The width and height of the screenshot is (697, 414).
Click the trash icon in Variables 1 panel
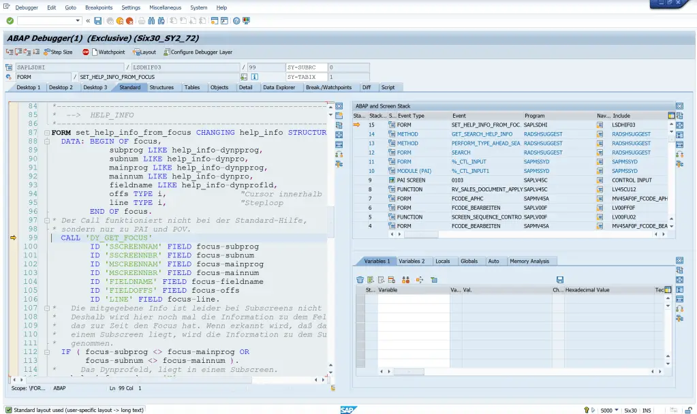pyautogui.click(x=360, y=279)
